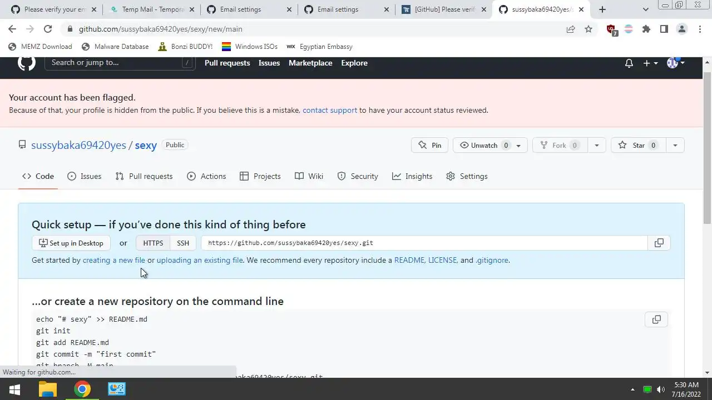View the Insights tab
Screen dimensions: 712x400
tap(412, 176)
